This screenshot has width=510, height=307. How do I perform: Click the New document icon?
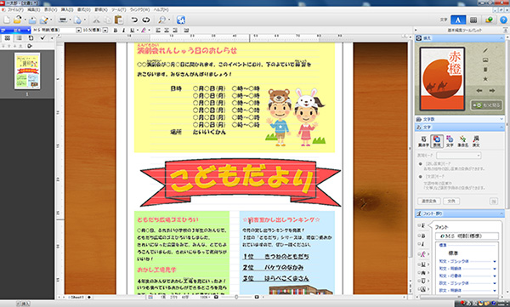point(7,20)
